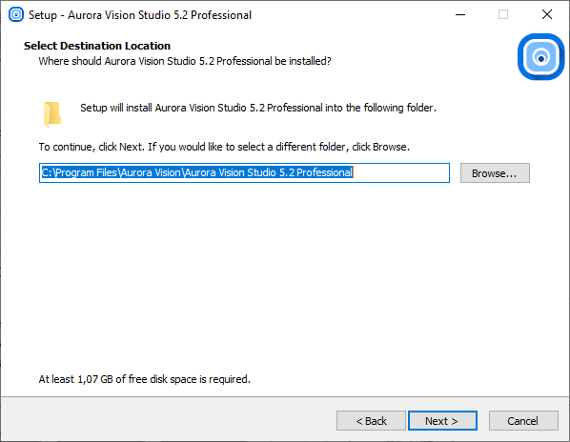Minimize the Setup window
The image size is (570, 442).
tap(460, 15)
